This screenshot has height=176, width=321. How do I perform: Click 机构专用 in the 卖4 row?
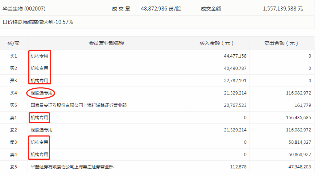pos(39,155)
